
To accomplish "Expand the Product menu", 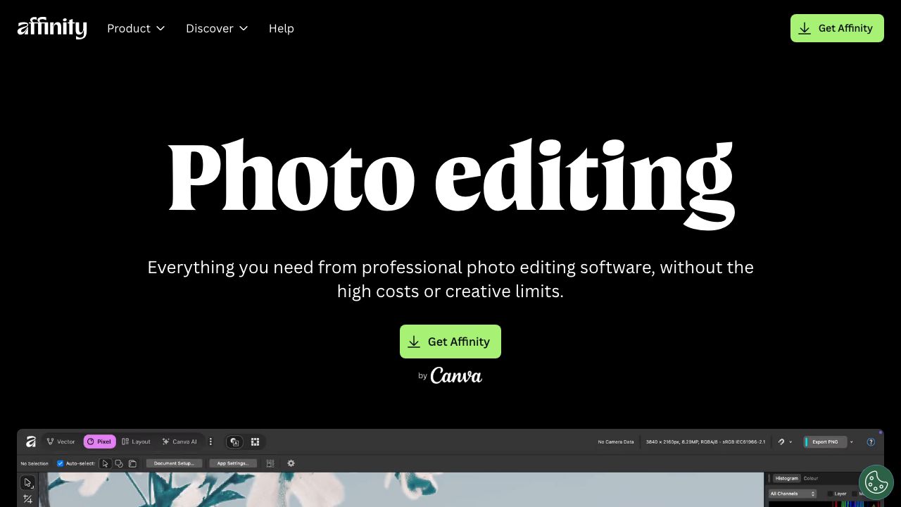I will click(136, 28).
